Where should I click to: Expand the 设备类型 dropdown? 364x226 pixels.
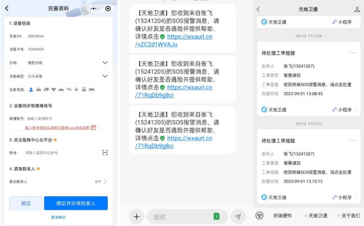[105, 76]
